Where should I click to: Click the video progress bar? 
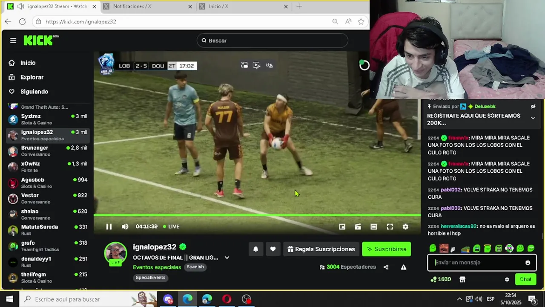tap(257, 215)
